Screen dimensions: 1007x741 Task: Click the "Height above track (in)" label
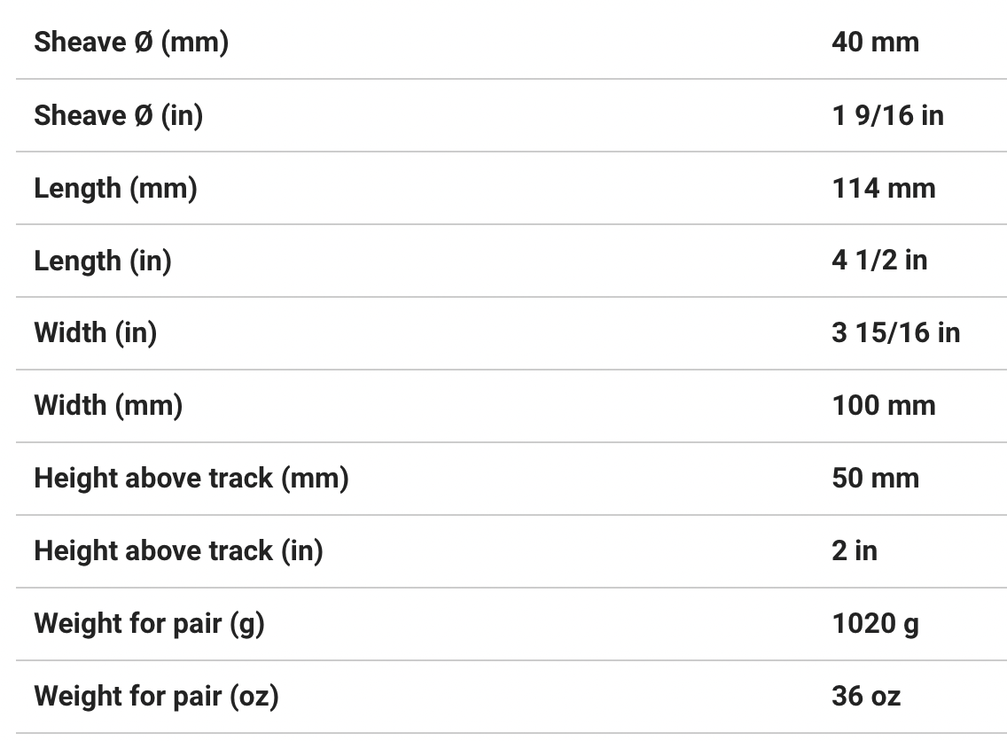point(178,551)
